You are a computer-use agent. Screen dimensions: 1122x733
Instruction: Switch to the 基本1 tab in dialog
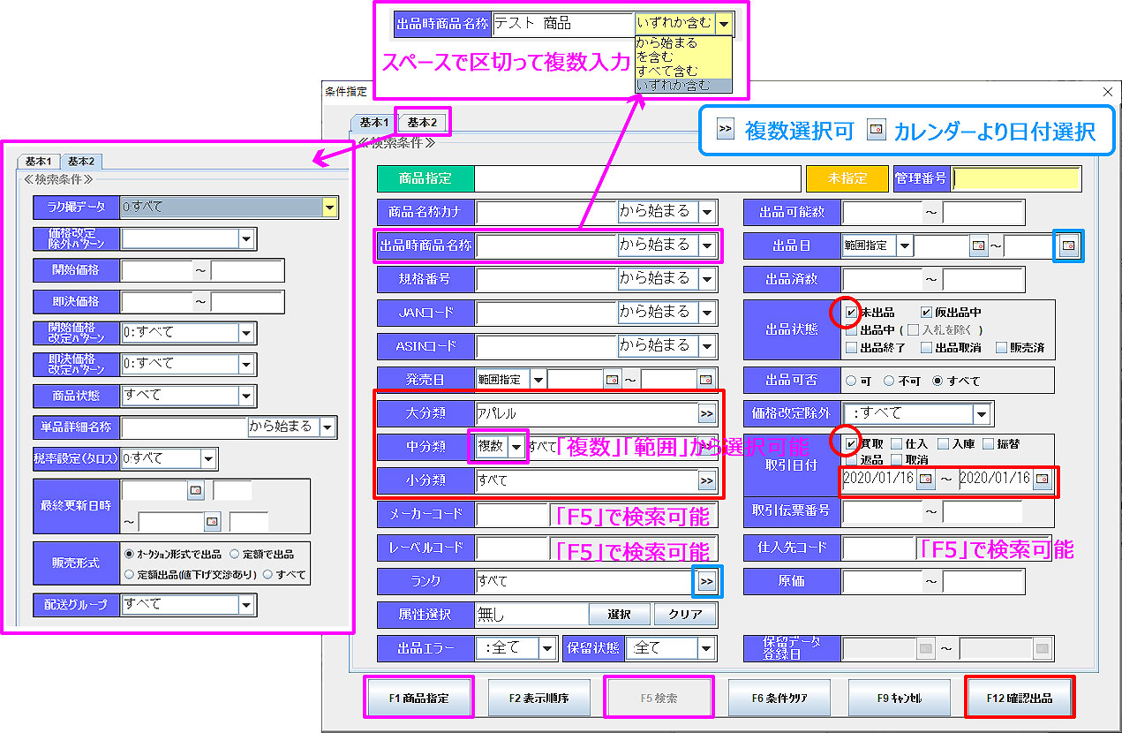tap(374, 123)
